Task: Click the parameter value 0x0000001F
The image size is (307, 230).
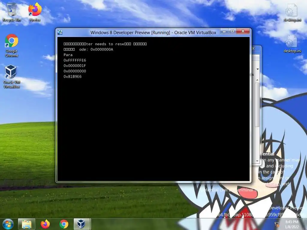Action: (x=75, y=66)
